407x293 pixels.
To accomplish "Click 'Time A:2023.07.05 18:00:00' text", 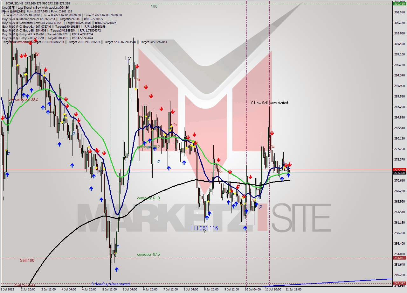I will [21, 15].
